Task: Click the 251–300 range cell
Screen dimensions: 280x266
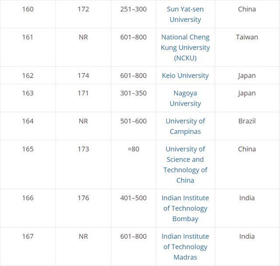Action: click(133, 14)
